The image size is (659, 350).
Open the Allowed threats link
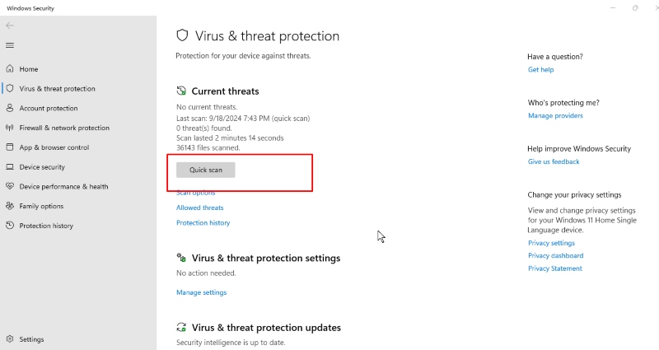pyautogui.click(x=199, y=208)
